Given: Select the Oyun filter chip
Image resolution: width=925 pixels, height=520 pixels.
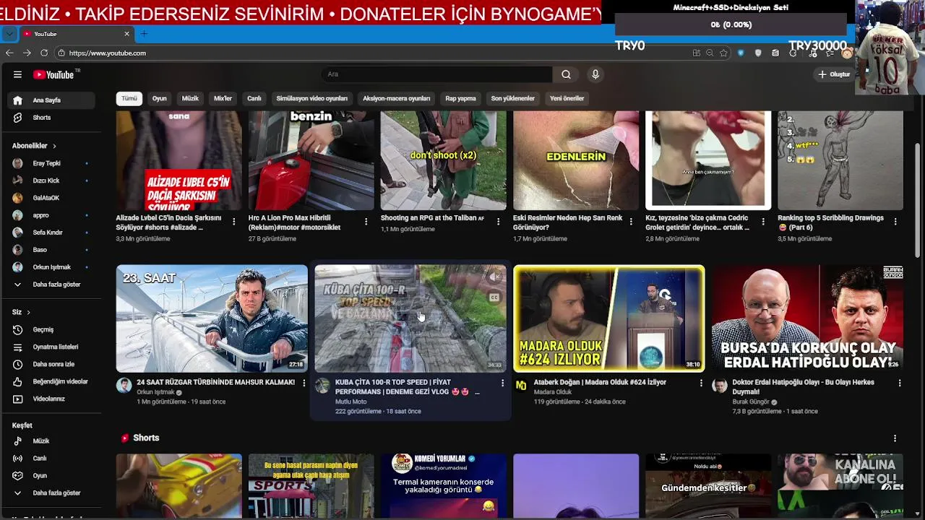Looking at the screenshot, I should click(160, 98).
